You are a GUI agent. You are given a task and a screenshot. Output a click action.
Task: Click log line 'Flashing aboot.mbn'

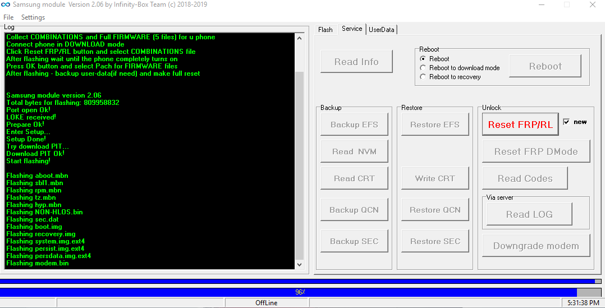pyautogui.click(x=37, y=176)
